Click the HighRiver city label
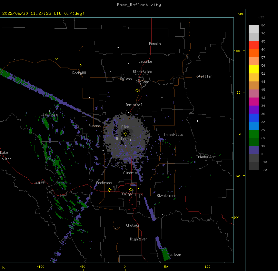The image size is (278, 271). coord(139,239)
